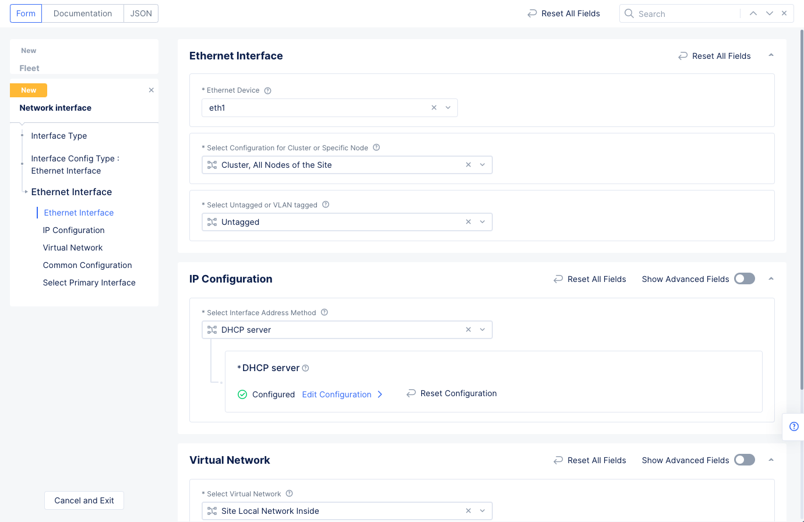Click help icon next to Ethernet Device
The height and width of the screenshot is (522, 804).
pos(268,91)
